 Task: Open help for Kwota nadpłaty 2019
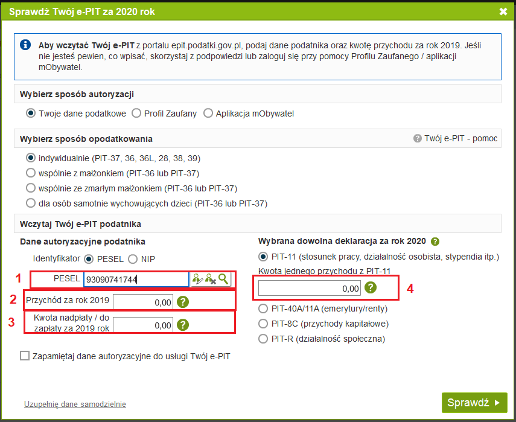point(184,325)
